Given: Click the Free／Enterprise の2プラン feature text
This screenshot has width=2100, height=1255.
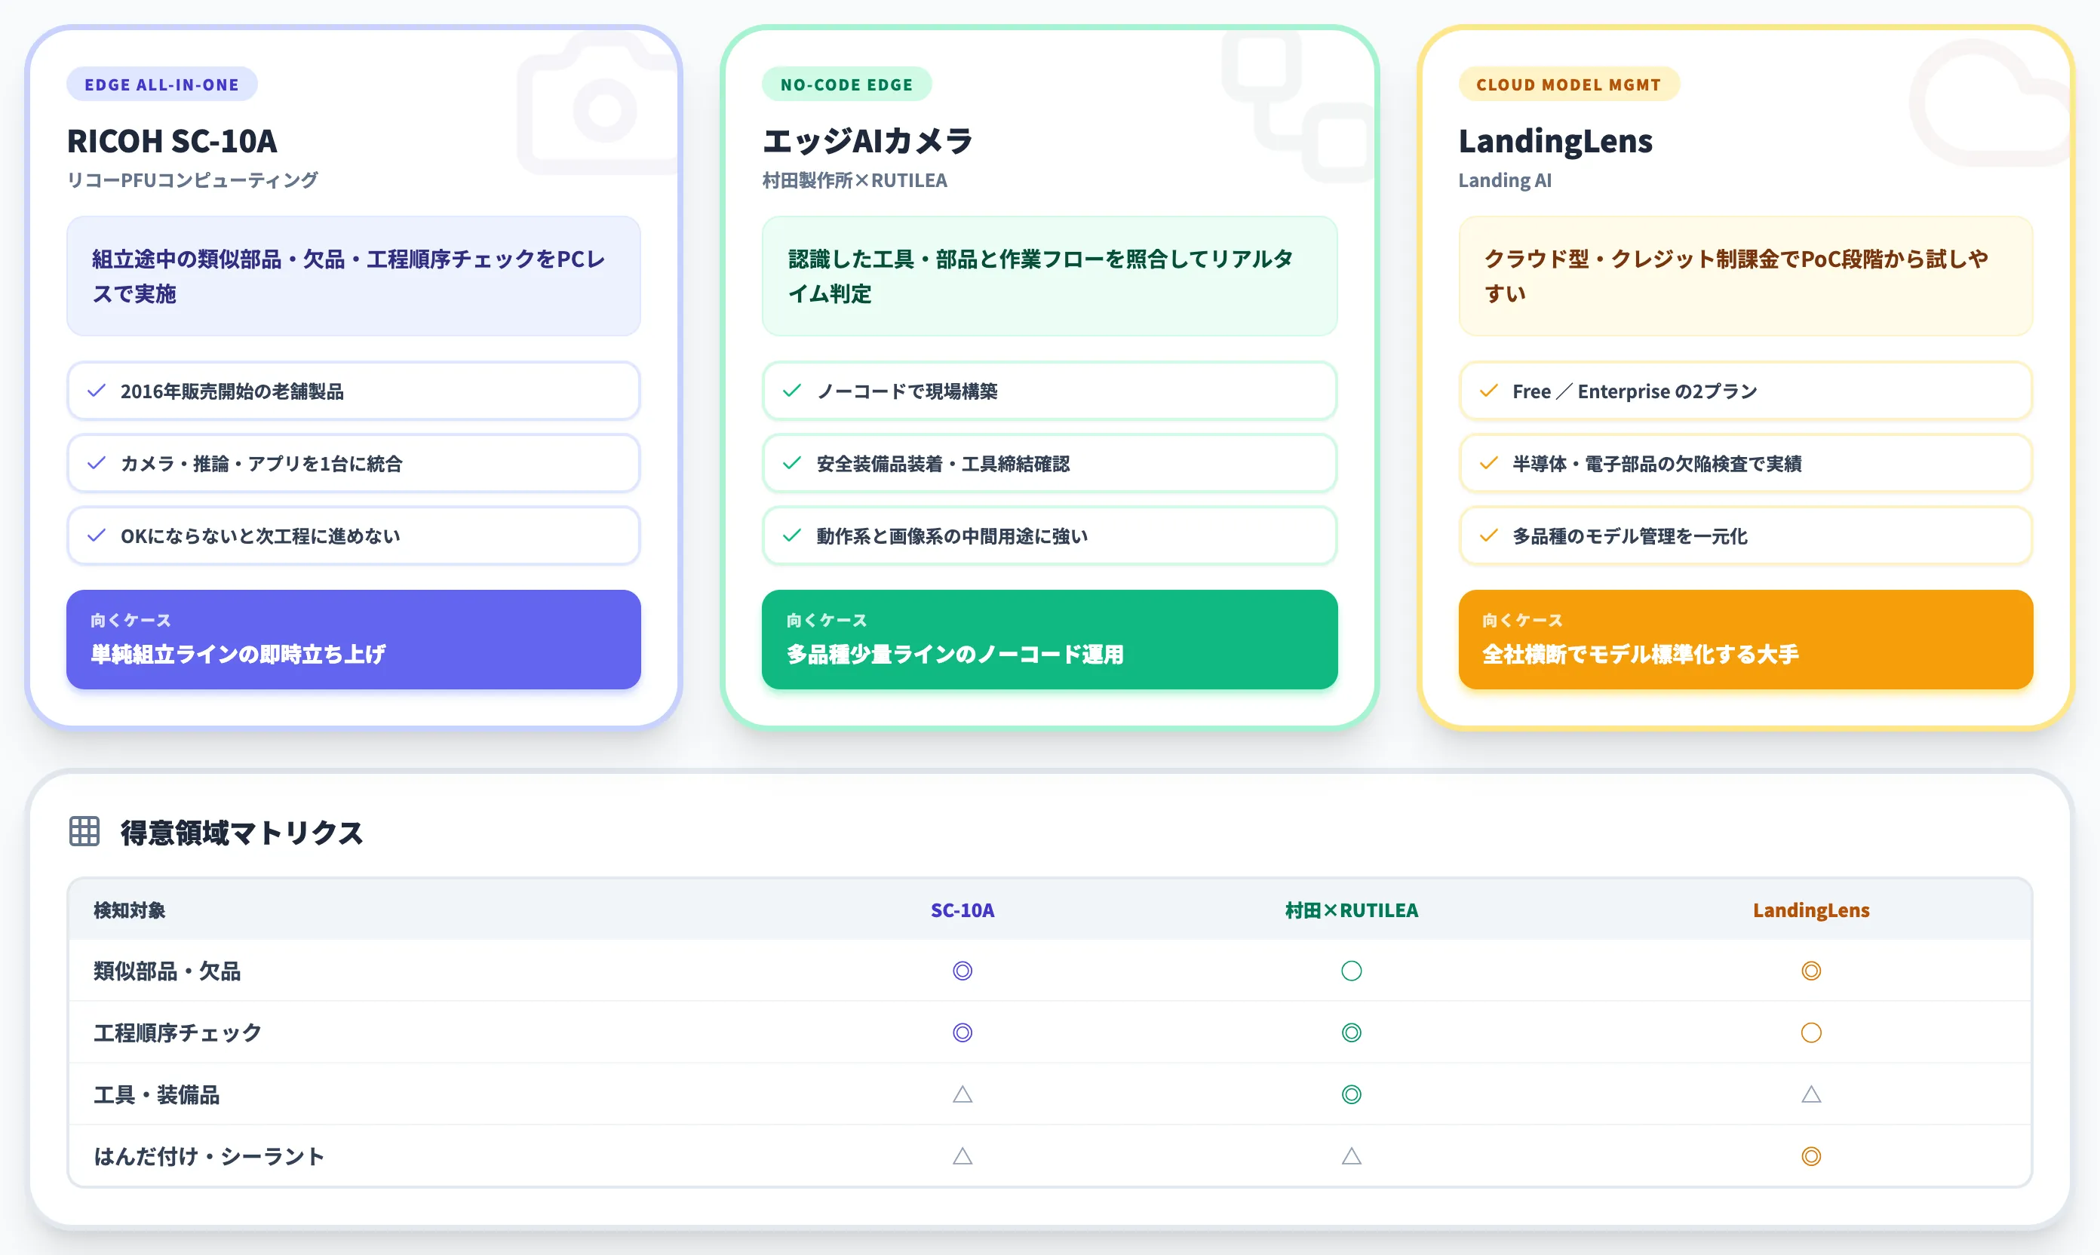Looking at the screenshot, I should pyautogui.click(x=1635, y=391).
